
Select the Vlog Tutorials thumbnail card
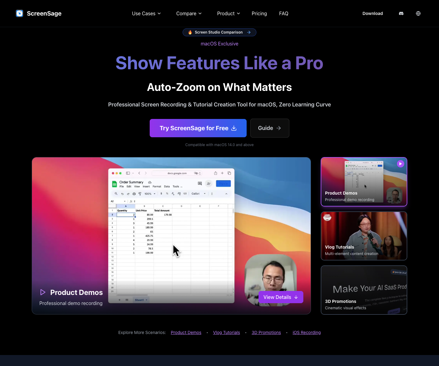click(x=364, y=236)
